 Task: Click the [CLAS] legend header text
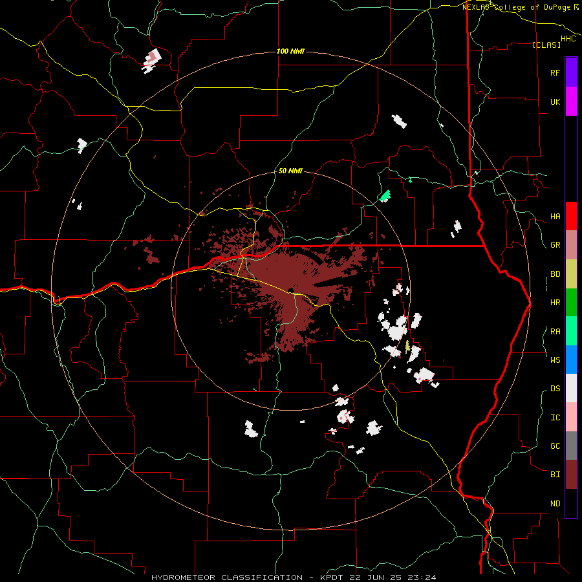[x=546, y=45]
